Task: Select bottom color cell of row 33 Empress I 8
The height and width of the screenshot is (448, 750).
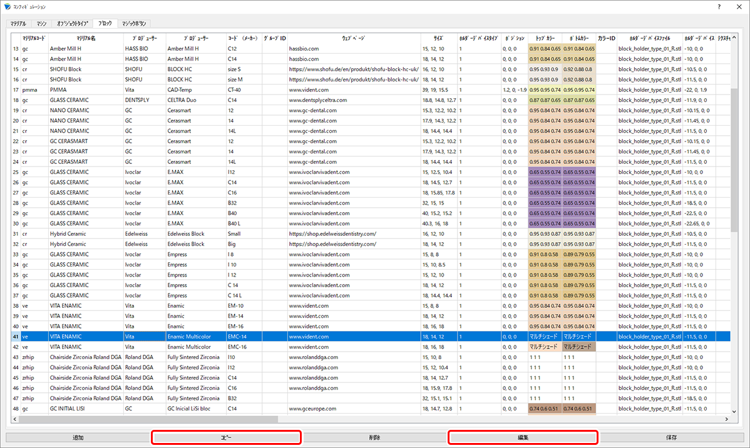Action: pyautogui.click(x=578, y=255)
